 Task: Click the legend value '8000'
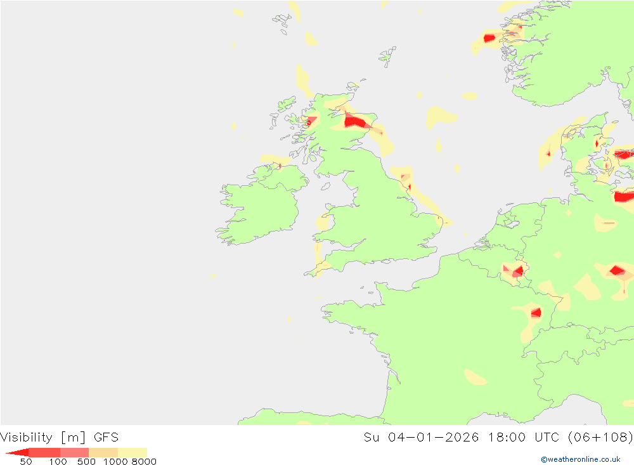coord(145,462)
